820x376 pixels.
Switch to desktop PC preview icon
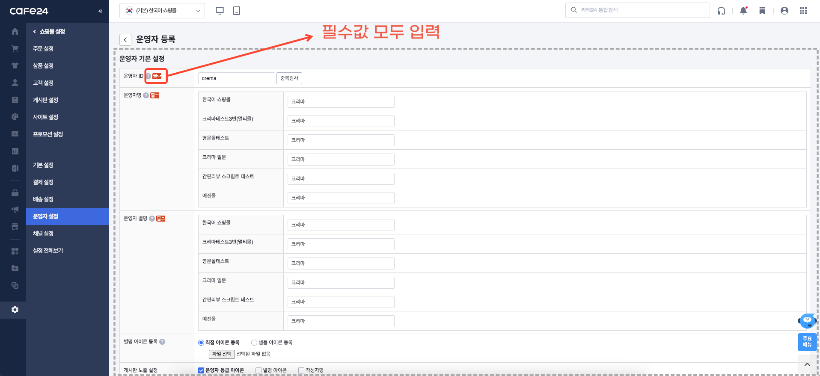click(220, 11)
